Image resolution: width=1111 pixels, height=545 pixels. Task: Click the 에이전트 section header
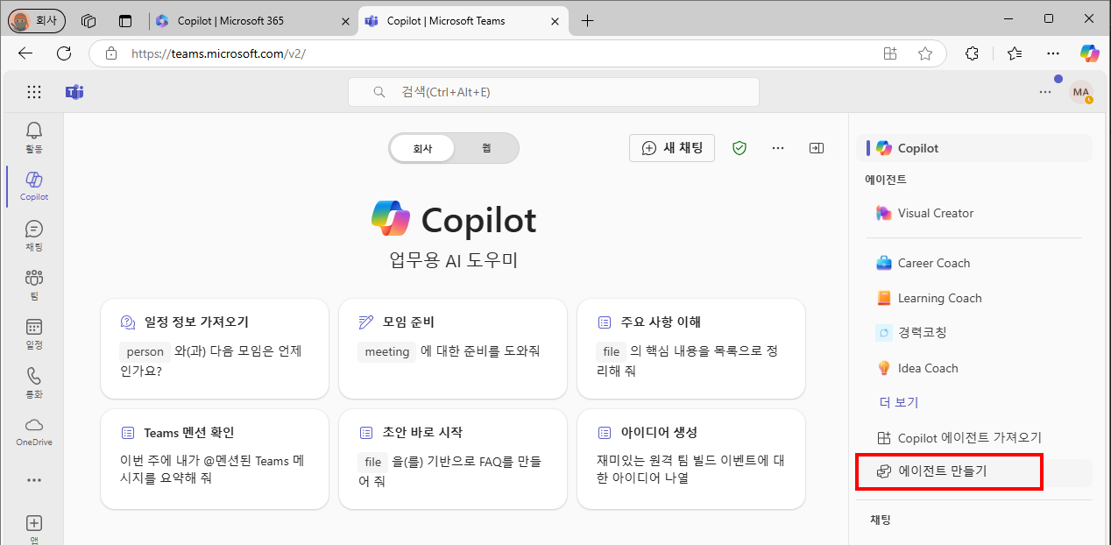[x=886, y=180]
